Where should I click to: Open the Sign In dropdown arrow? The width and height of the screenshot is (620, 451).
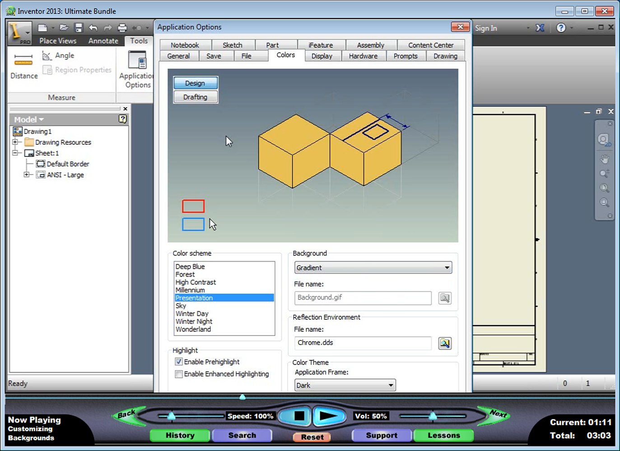click(528, 28)
